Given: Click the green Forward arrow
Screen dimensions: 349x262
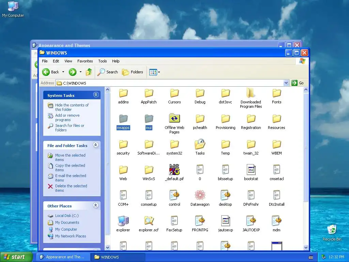Looking at the screenshot, I should pos(73,72).
